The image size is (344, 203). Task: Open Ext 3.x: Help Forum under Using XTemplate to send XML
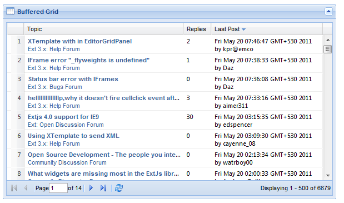click(x=54, y=143)
